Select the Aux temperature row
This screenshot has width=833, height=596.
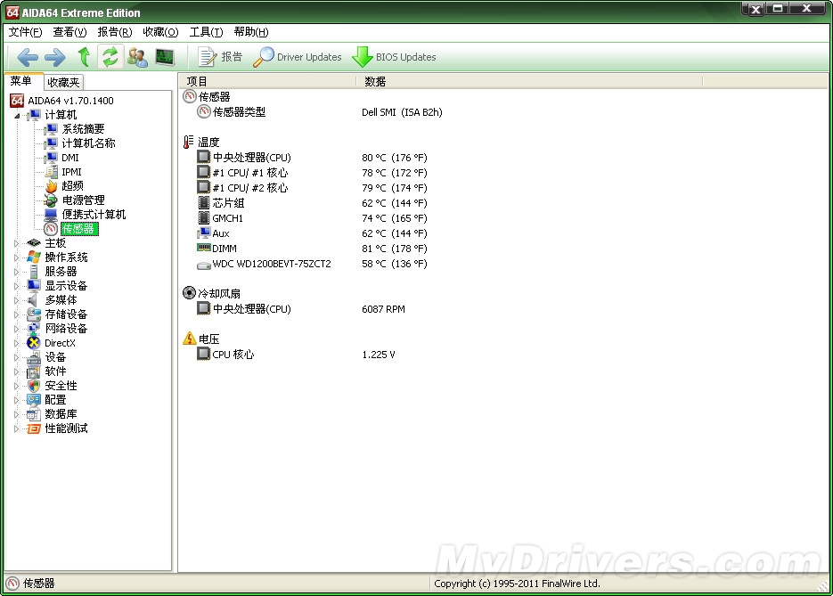coord(312,233)
